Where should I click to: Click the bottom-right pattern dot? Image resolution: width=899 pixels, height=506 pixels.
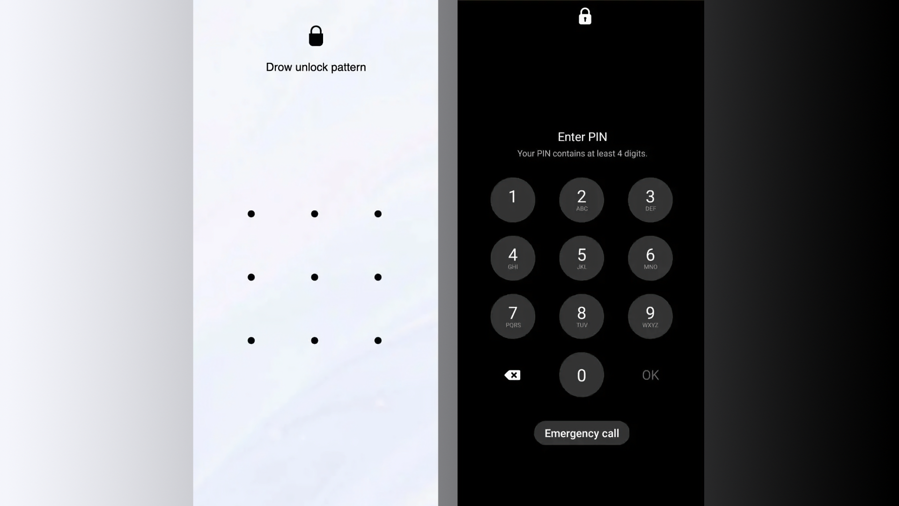click(x=378, y=341)
